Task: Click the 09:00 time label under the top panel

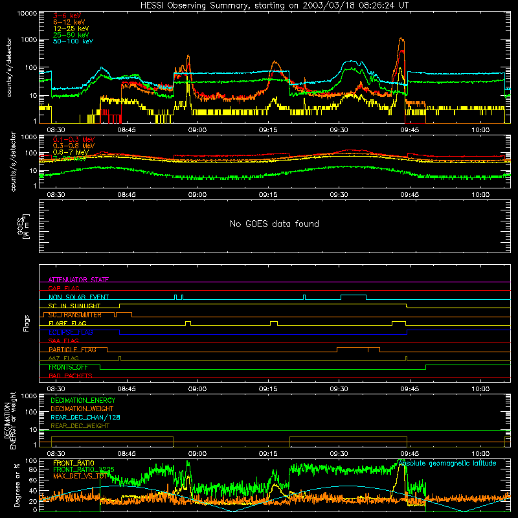Action: click(x=197, y=130)
